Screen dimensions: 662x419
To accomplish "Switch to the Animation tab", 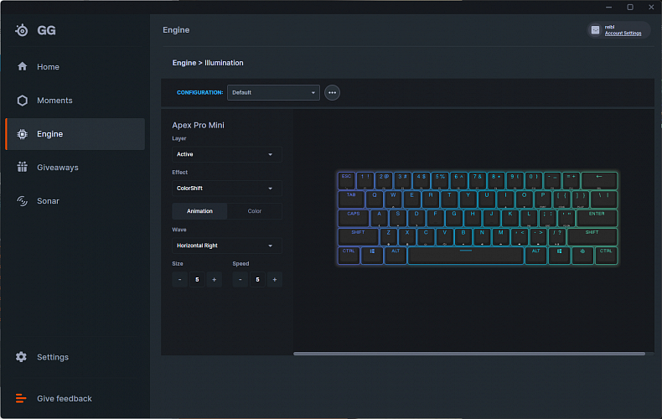I will 199,211.
